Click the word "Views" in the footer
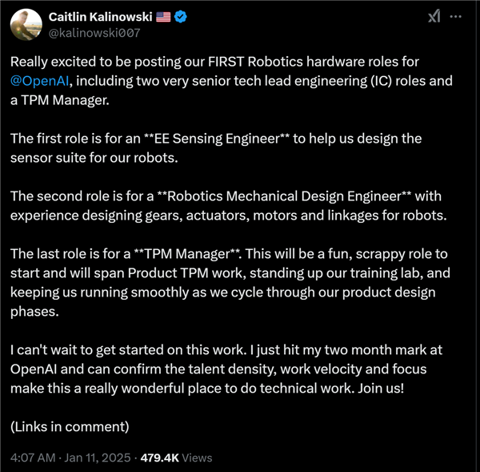 pos(197,458)
